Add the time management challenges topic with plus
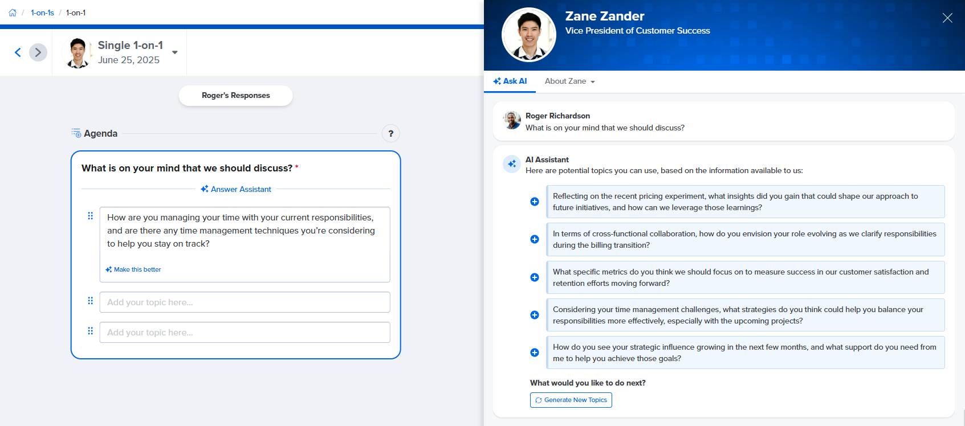This screenshot has height=426, width=965. pyautogui.click(x=535, y=315)
